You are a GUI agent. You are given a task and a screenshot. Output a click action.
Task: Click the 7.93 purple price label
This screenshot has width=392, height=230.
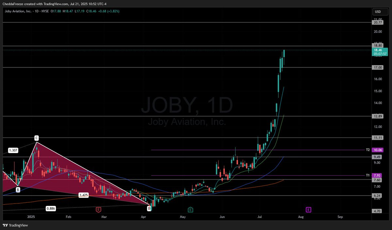pos(377,175)
